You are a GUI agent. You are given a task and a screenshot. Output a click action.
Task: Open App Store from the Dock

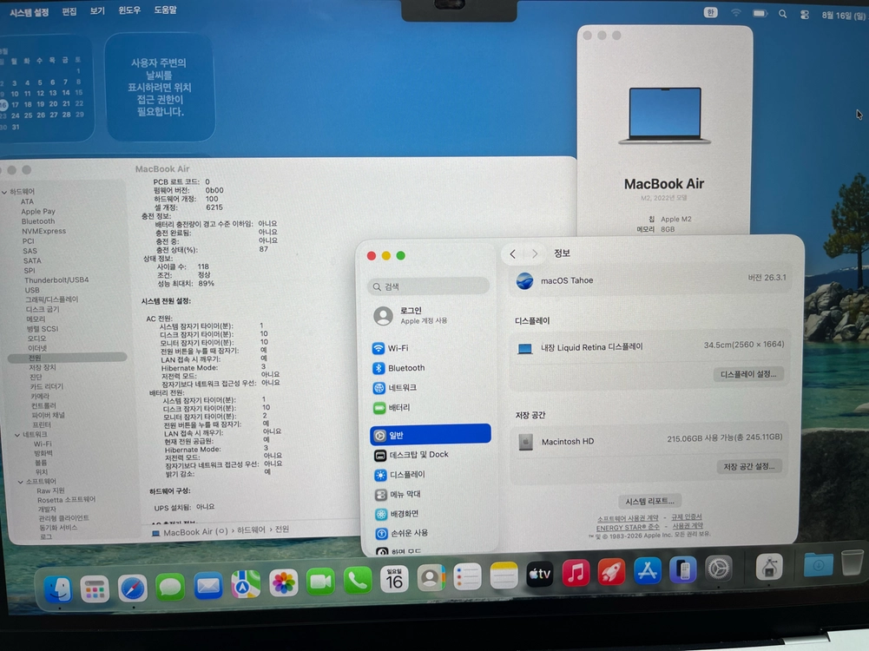coord(648,570)
